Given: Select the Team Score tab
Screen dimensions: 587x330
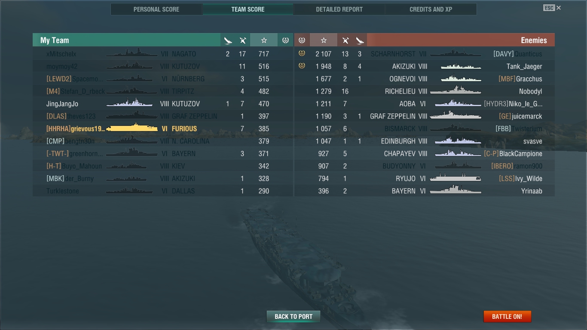Looking at the screenshot, I should pos(248,9).
